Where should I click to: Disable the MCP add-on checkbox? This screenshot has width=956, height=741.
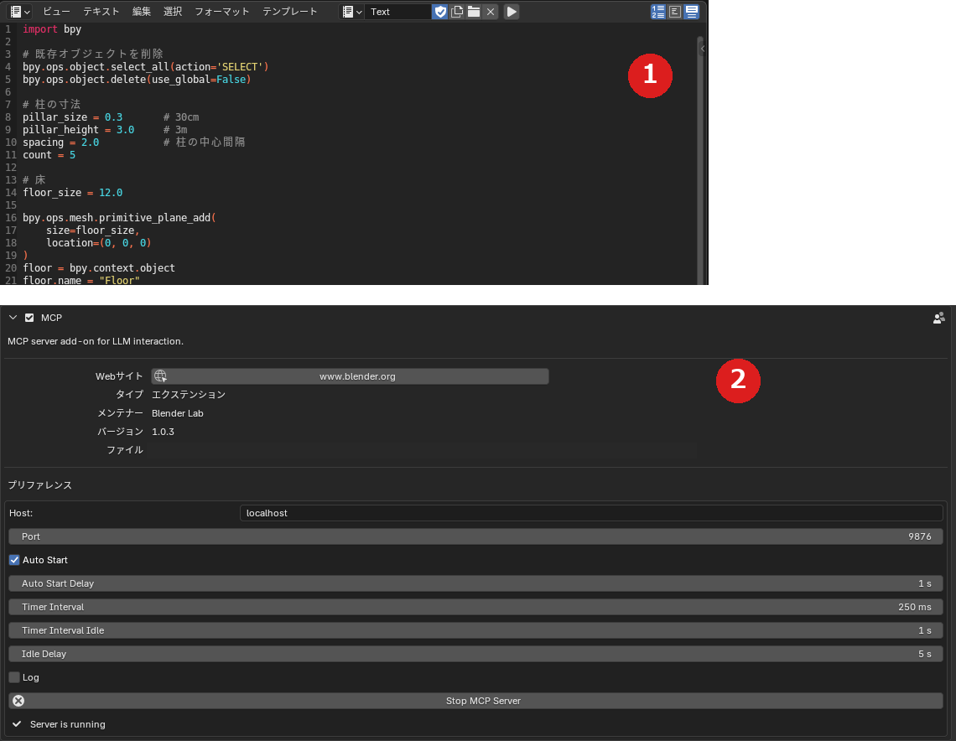point(29,318)
